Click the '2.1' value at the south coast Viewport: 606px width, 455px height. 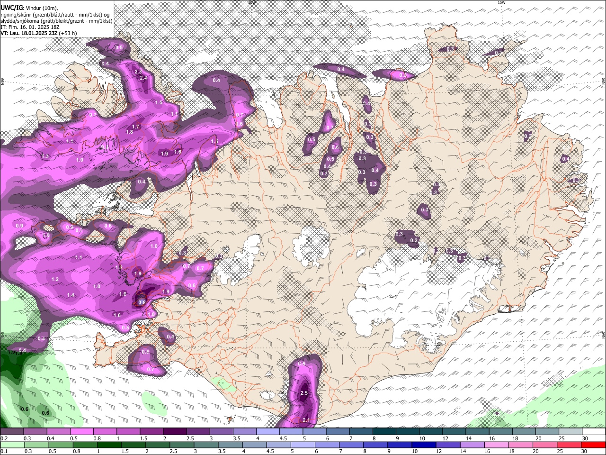(306, 420)
